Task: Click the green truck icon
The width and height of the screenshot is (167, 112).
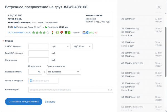Action: [66, 33]
